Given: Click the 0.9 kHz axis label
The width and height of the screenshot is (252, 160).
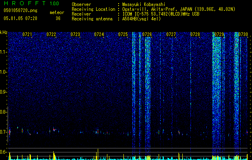Looking at the screenshot, I should point(3,92).
